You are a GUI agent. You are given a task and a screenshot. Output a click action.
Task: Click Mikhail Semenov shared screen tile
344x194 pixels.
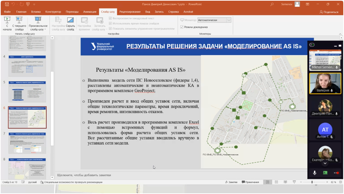click(325, 60)
